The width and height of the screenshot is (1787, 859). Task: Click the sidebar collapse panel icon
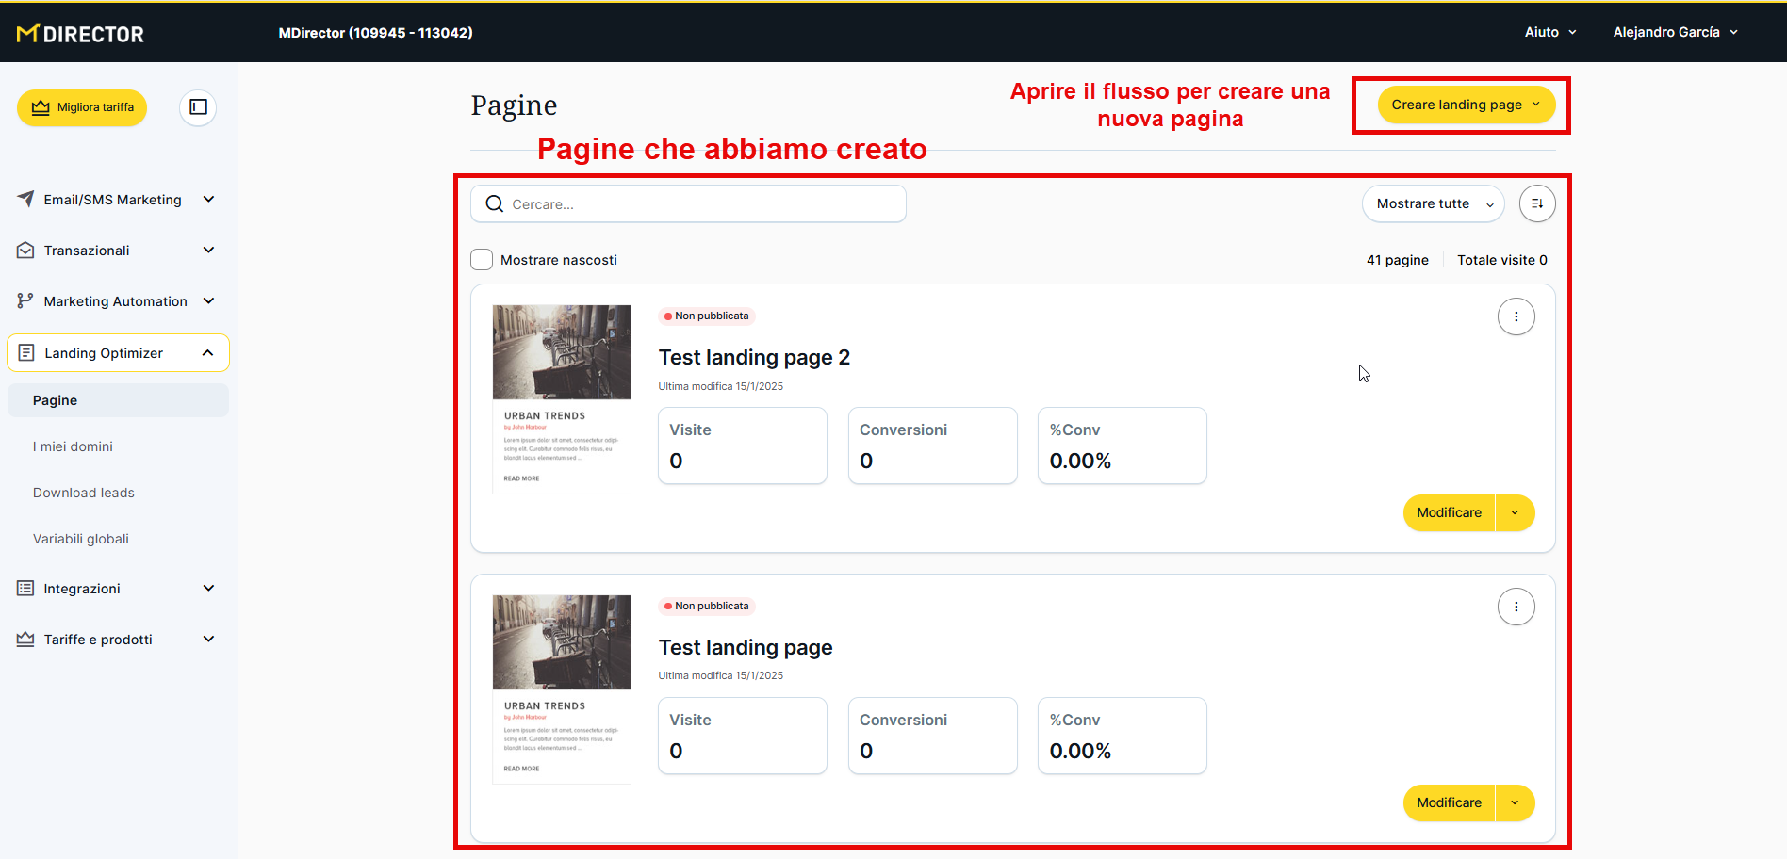coord(198,107)
